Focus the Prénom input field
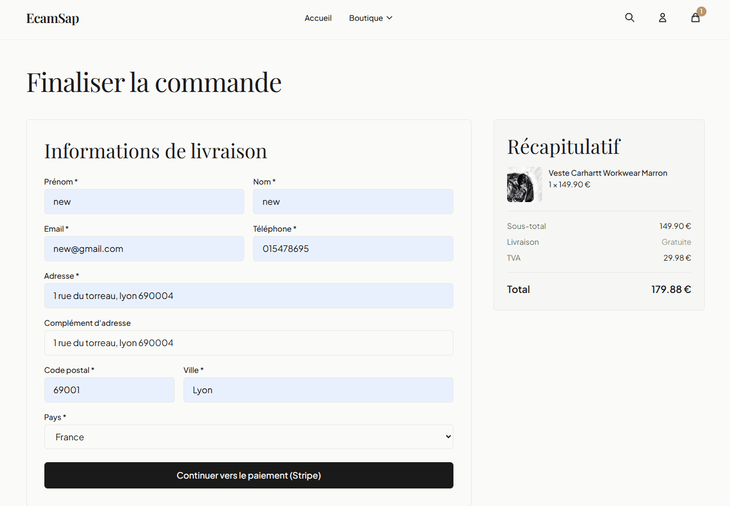 click(144, 202)
